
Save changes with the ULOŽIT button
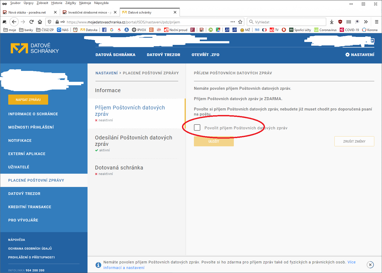[x=214, y=141]
